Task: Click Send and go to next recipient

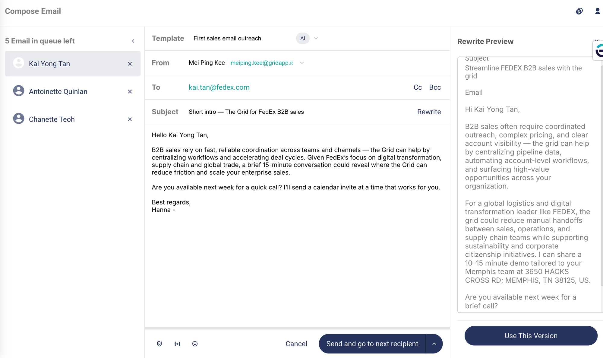Action: tap(372, 344)
